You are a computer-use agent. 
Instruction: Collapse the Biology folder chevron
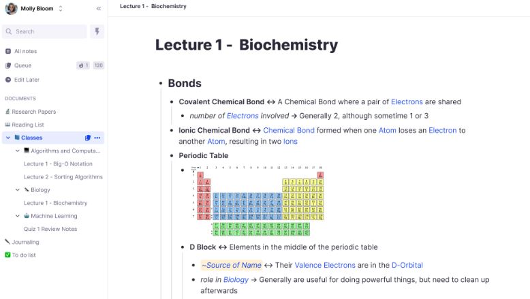[18, 190]
